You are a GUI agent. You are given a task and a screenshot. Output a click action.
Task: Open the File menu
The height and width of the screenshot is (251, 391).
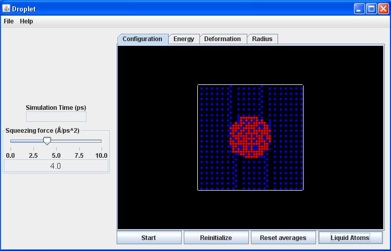[x=9, y=21]
